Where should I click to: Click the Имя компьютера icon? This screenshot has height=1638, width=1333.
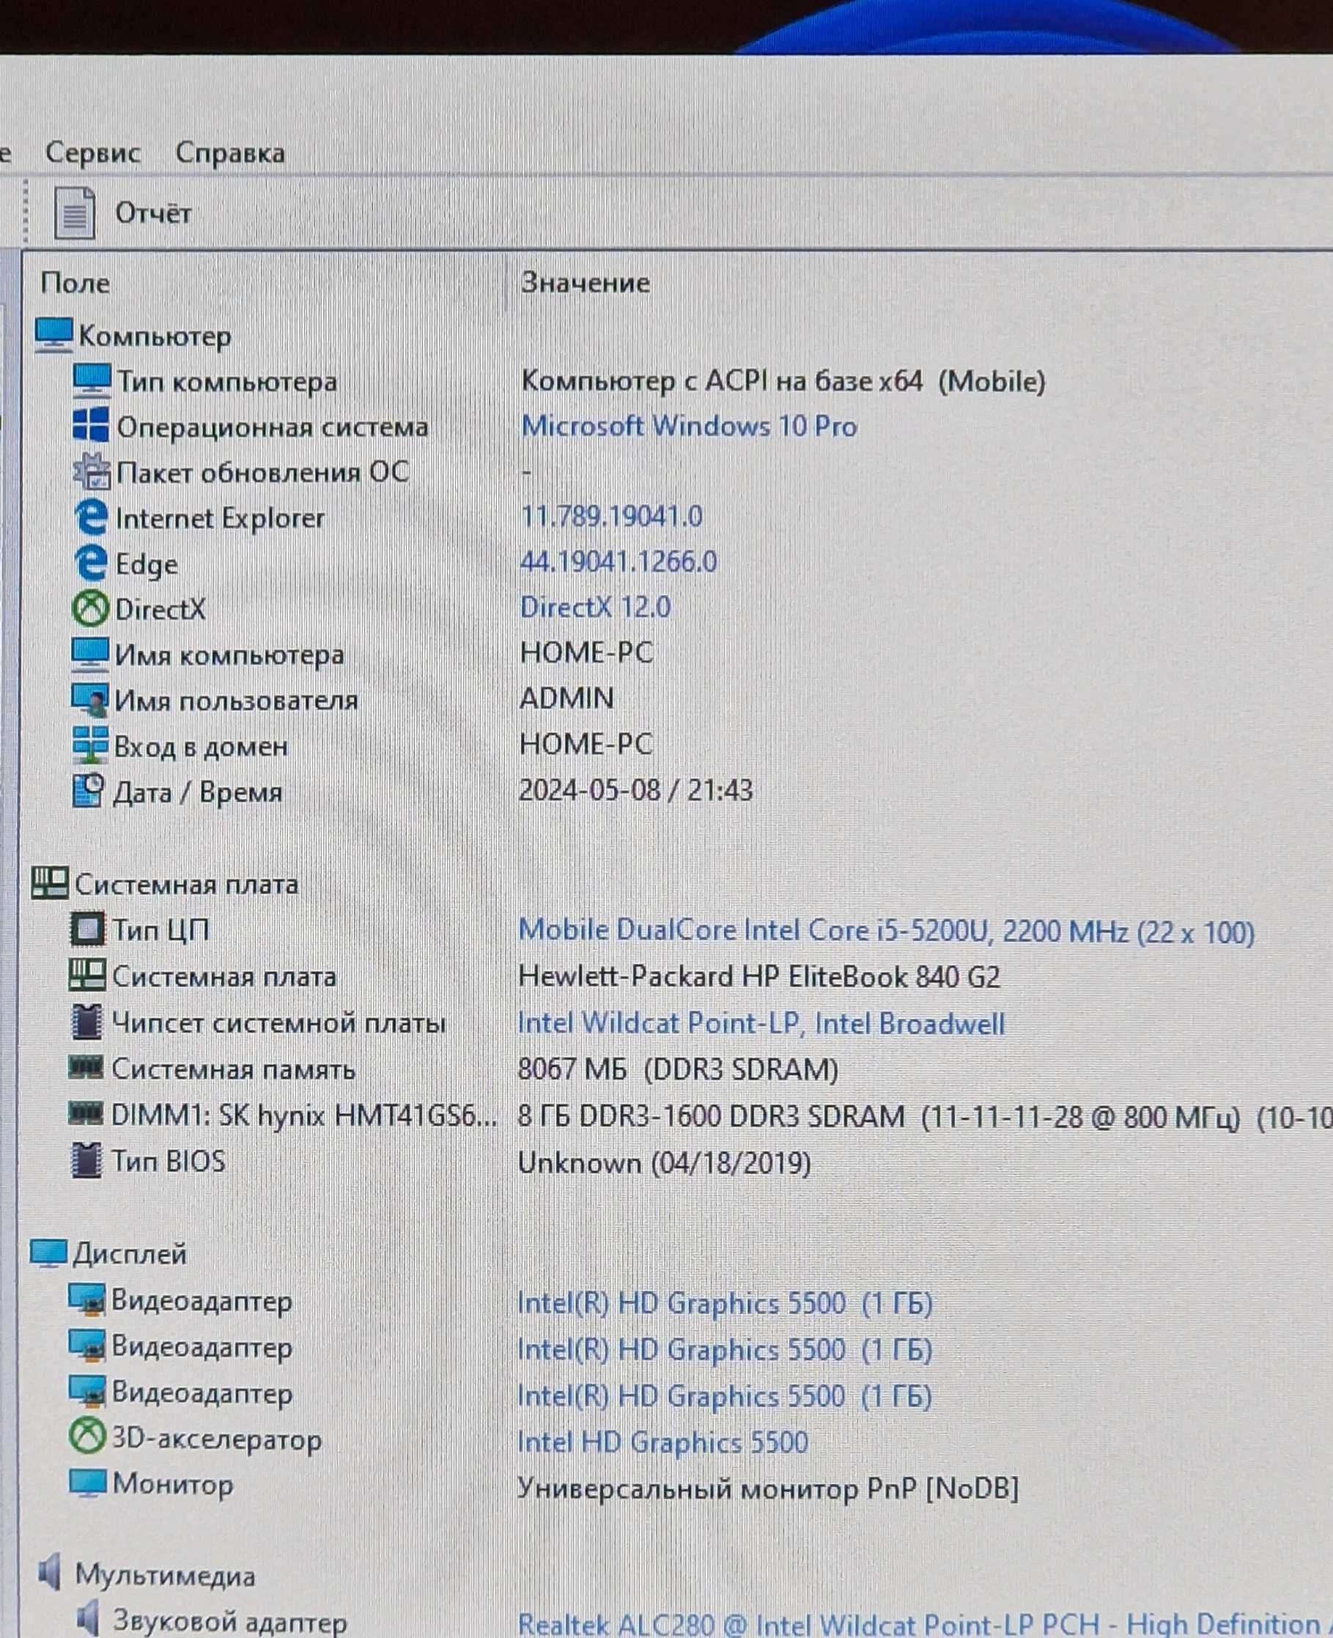pyautogui.click(x=90, y=654)
